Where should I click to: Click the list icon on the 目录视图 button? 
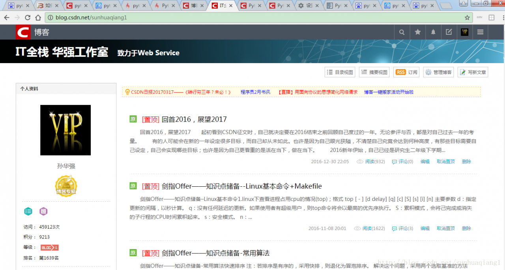(x=330, y=72)
